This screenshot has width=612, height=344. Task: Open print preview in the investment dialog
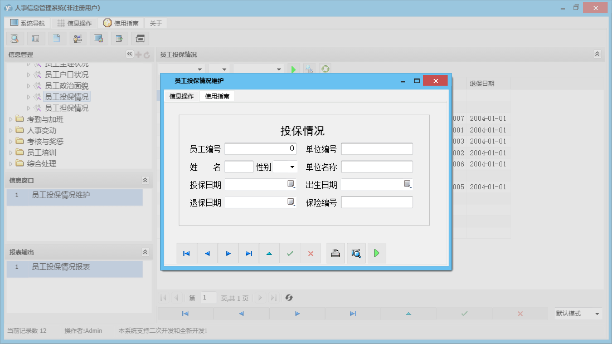356,253
